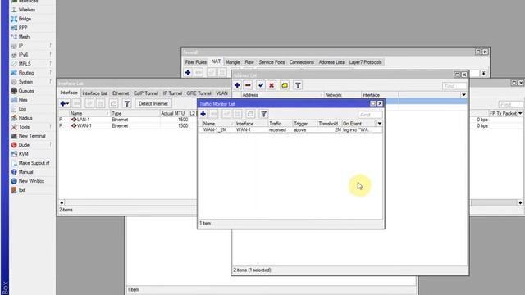Expand the IP submenu arrow
525x295 pixels.
pyautogui.click(x=51, y=46)
